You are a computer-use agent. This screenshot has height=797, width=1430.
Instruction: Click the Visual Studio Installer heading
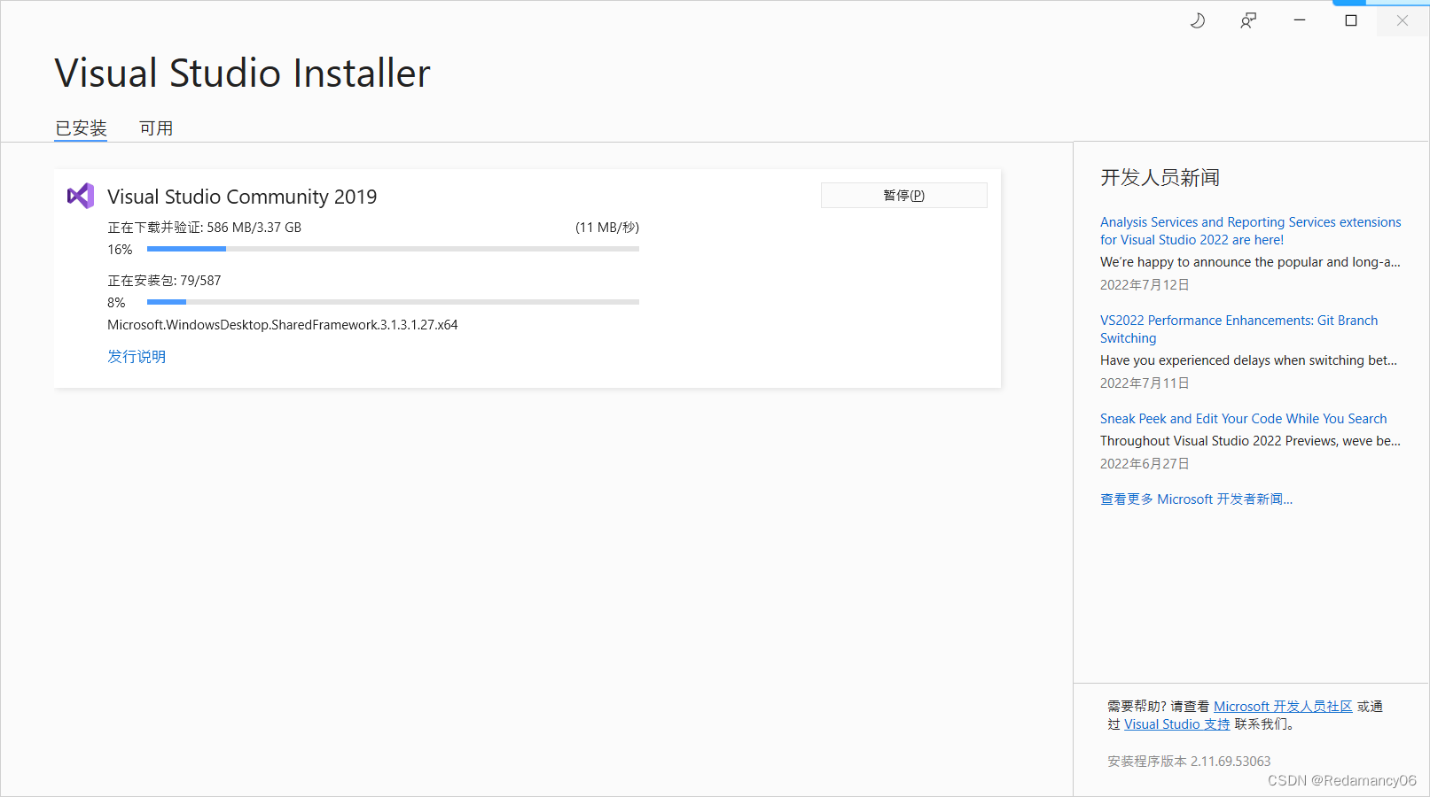click(242, 73)
